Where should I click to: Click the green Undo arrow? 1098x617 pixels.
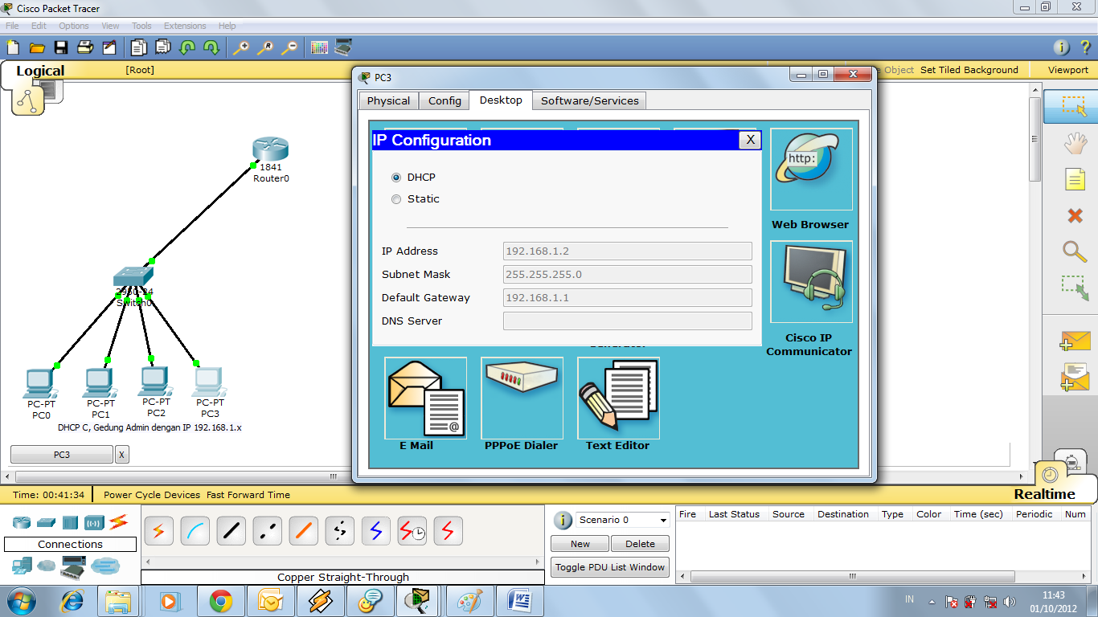[x=187, y=47]
